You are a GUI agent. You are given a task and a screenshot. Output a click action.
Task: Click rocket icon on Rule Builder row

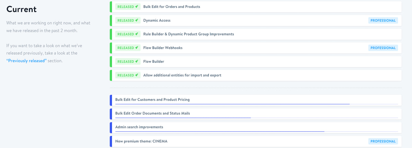[x=137, y=34]
